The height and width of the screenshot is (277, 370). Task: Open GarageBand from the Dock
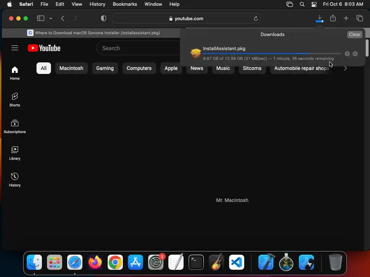tap(216, 262)
